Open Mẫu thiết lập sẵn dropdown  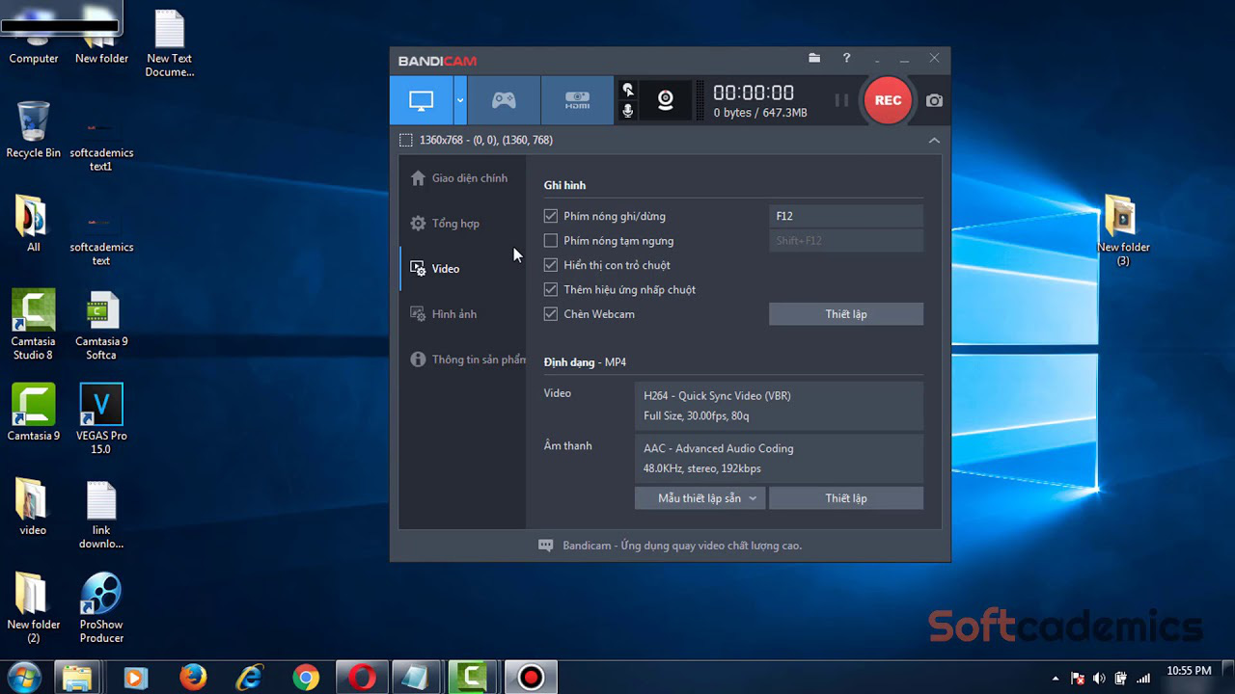click(700, 498)
